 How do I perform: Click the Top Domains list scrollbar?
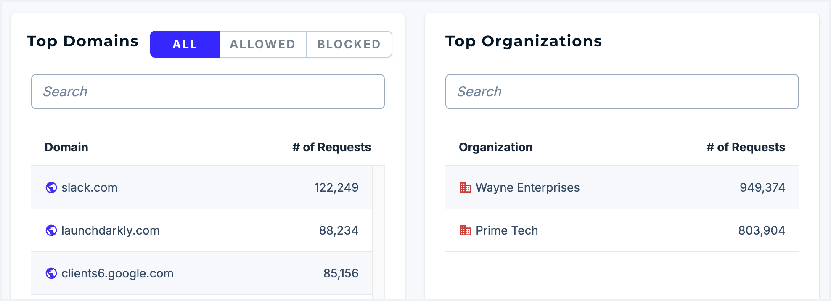[378, 231]
